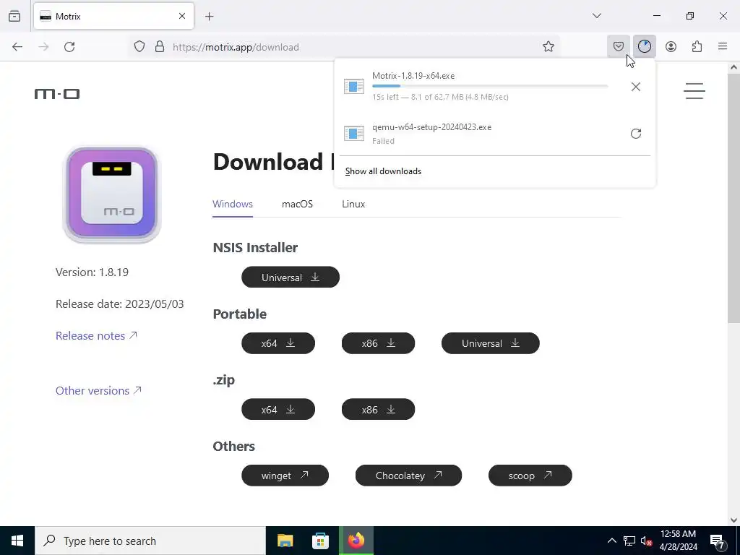Open the Windows Start menu
Screen dimensions: 740x555
(17, 541)
